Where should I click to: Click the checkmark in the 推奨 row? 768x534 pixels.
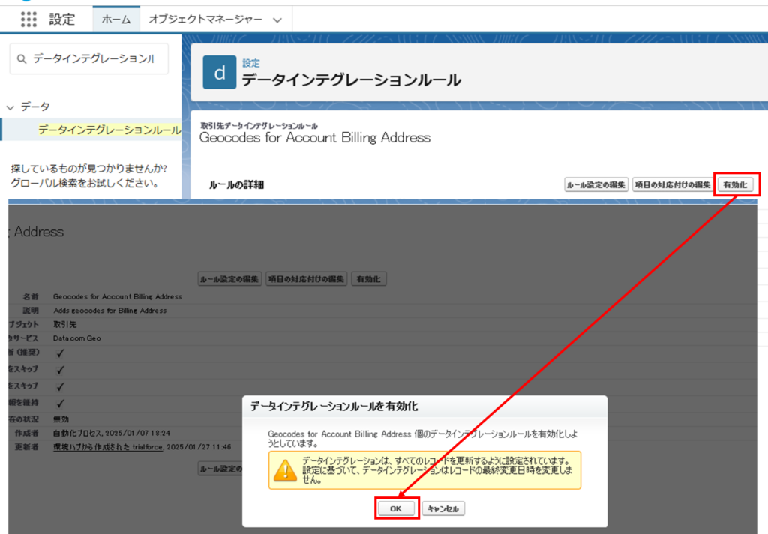[x=61, y=353]
